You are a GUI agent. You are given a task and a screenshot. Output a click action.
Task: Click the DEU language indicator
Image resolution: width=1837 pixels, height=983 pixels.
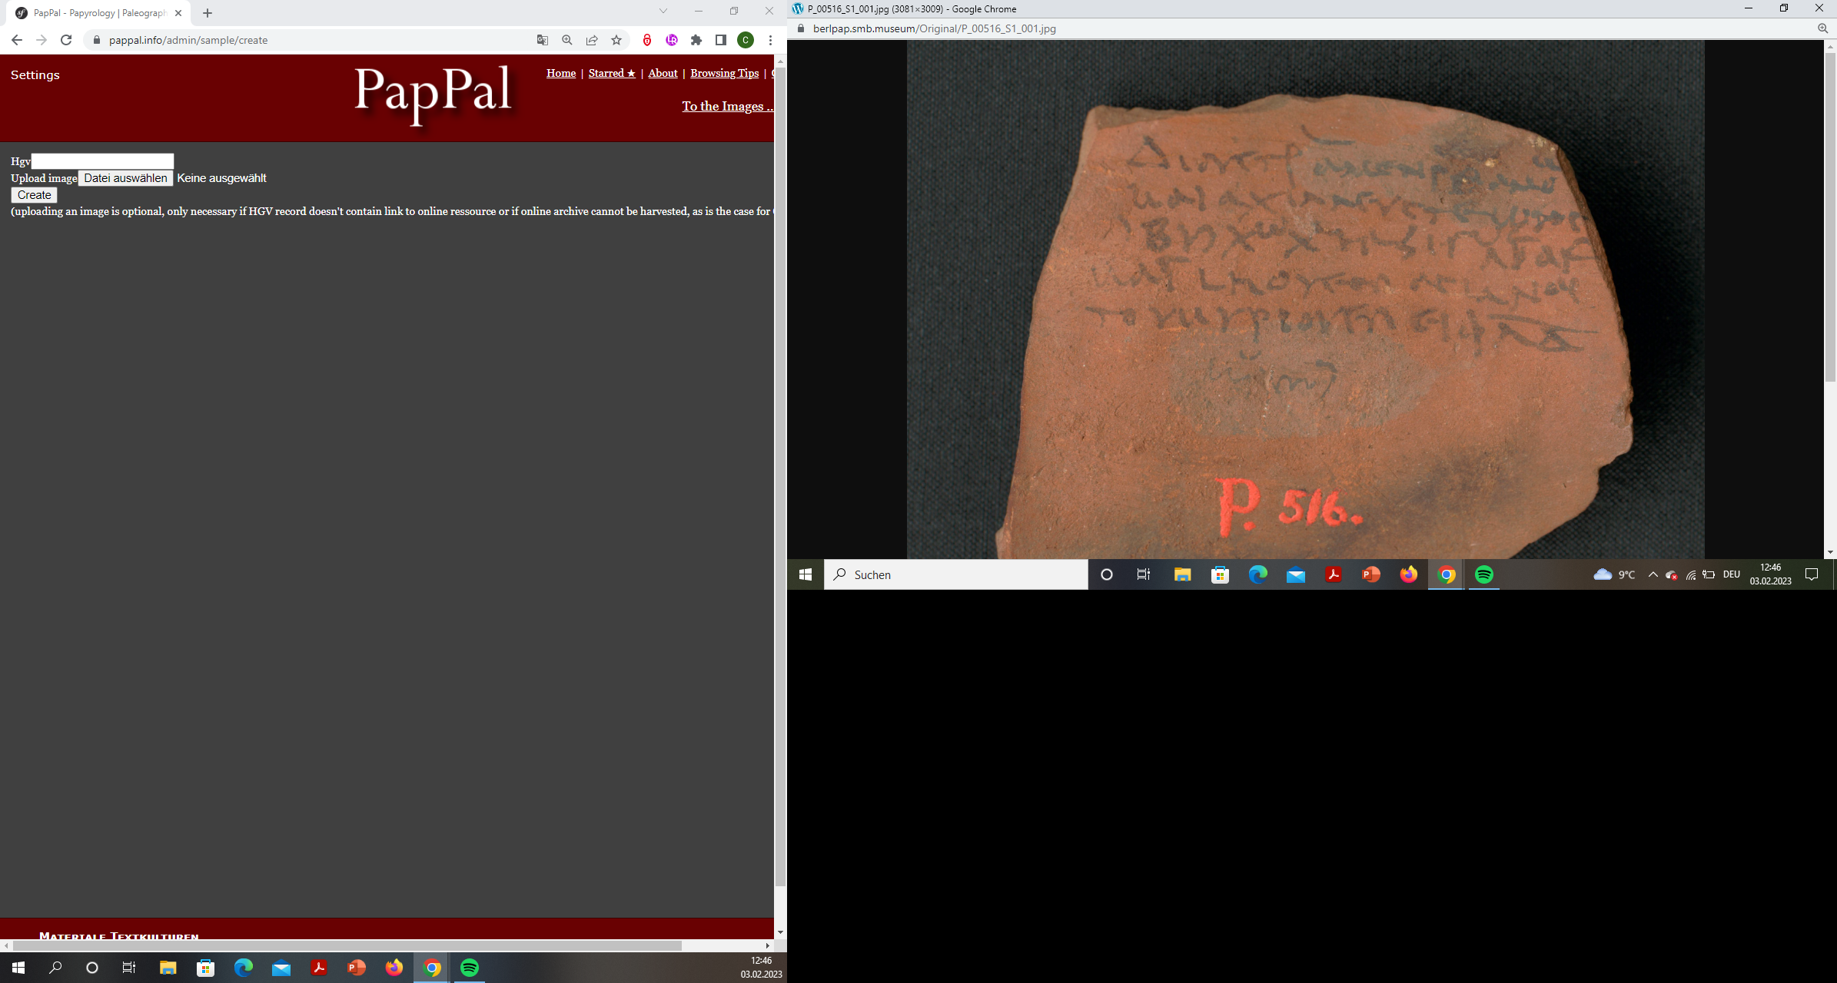coord(1731,574)
